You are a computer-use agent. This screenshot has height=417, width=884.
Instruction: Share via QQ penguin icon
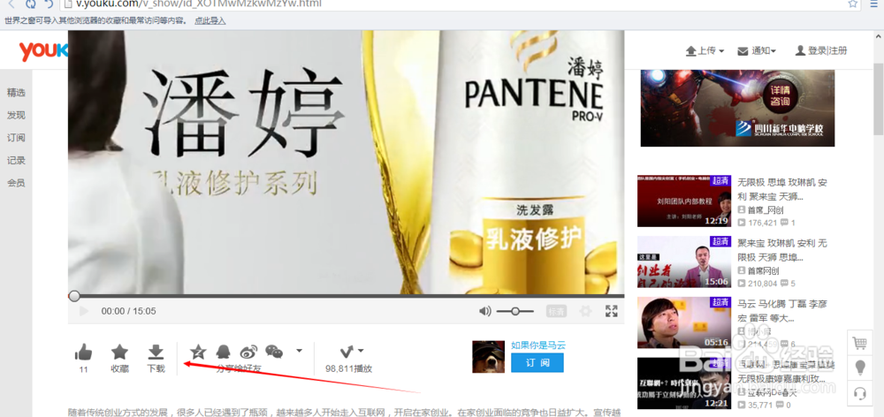[224, 353]
